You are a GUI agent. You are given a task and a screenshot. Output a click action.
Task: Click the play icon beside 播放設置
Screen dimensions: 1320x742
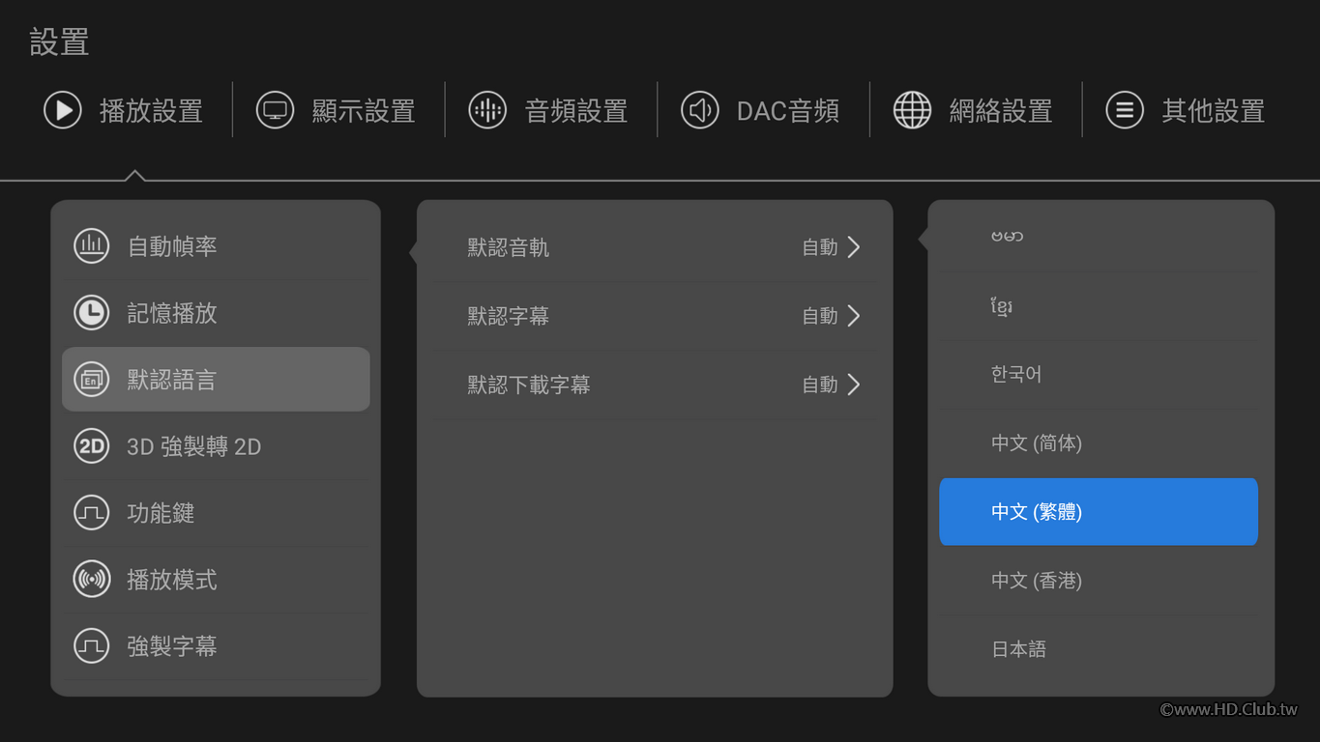click(x=63, y=110)
